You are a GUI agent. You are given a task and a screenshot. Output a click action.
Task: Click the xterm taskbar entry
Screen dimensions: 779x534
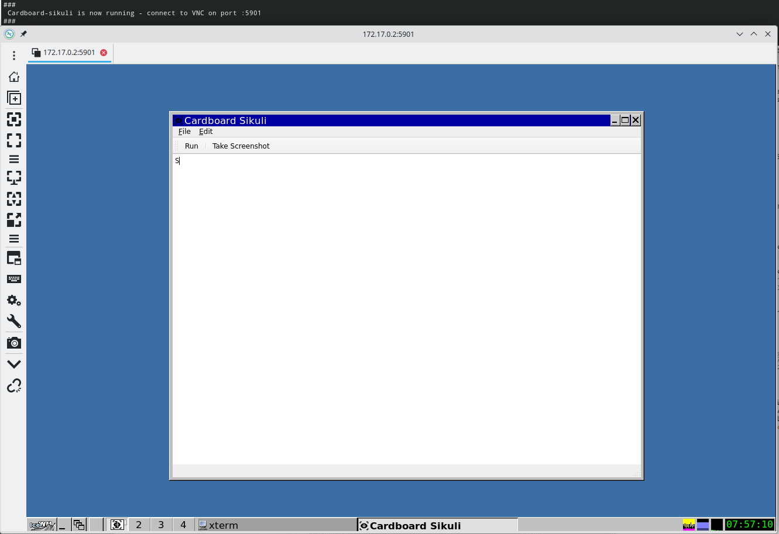276,525
